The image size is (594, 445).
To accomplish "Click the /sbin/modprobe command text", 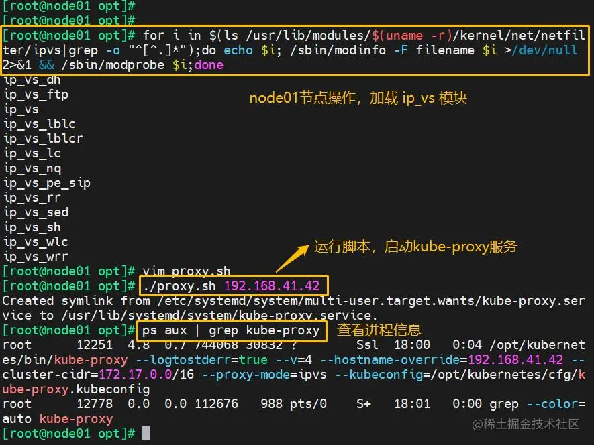I will (113, 65).
